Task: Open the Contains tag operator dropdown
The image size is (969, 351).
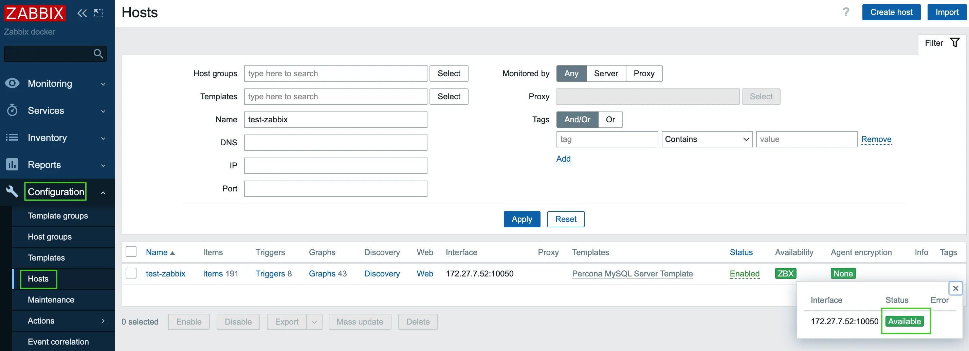Action: (707, 139)
